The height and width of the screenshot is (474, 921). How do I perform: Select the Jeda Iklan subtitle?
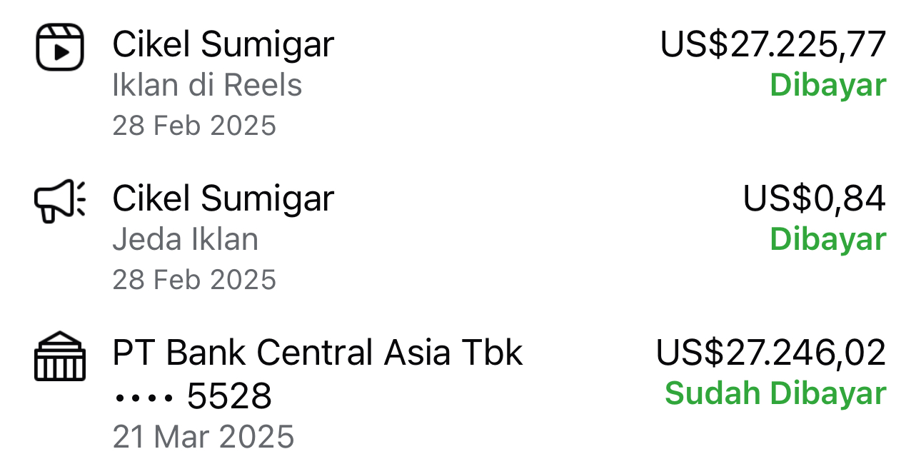coord(186,239)
